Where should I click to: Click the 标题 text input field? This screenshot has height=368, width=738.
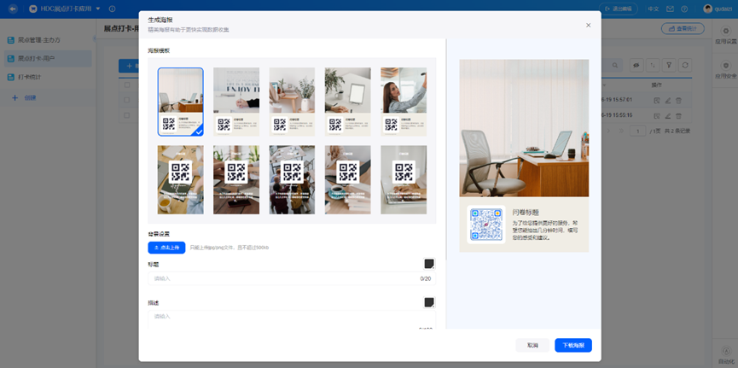click(292, 278)
